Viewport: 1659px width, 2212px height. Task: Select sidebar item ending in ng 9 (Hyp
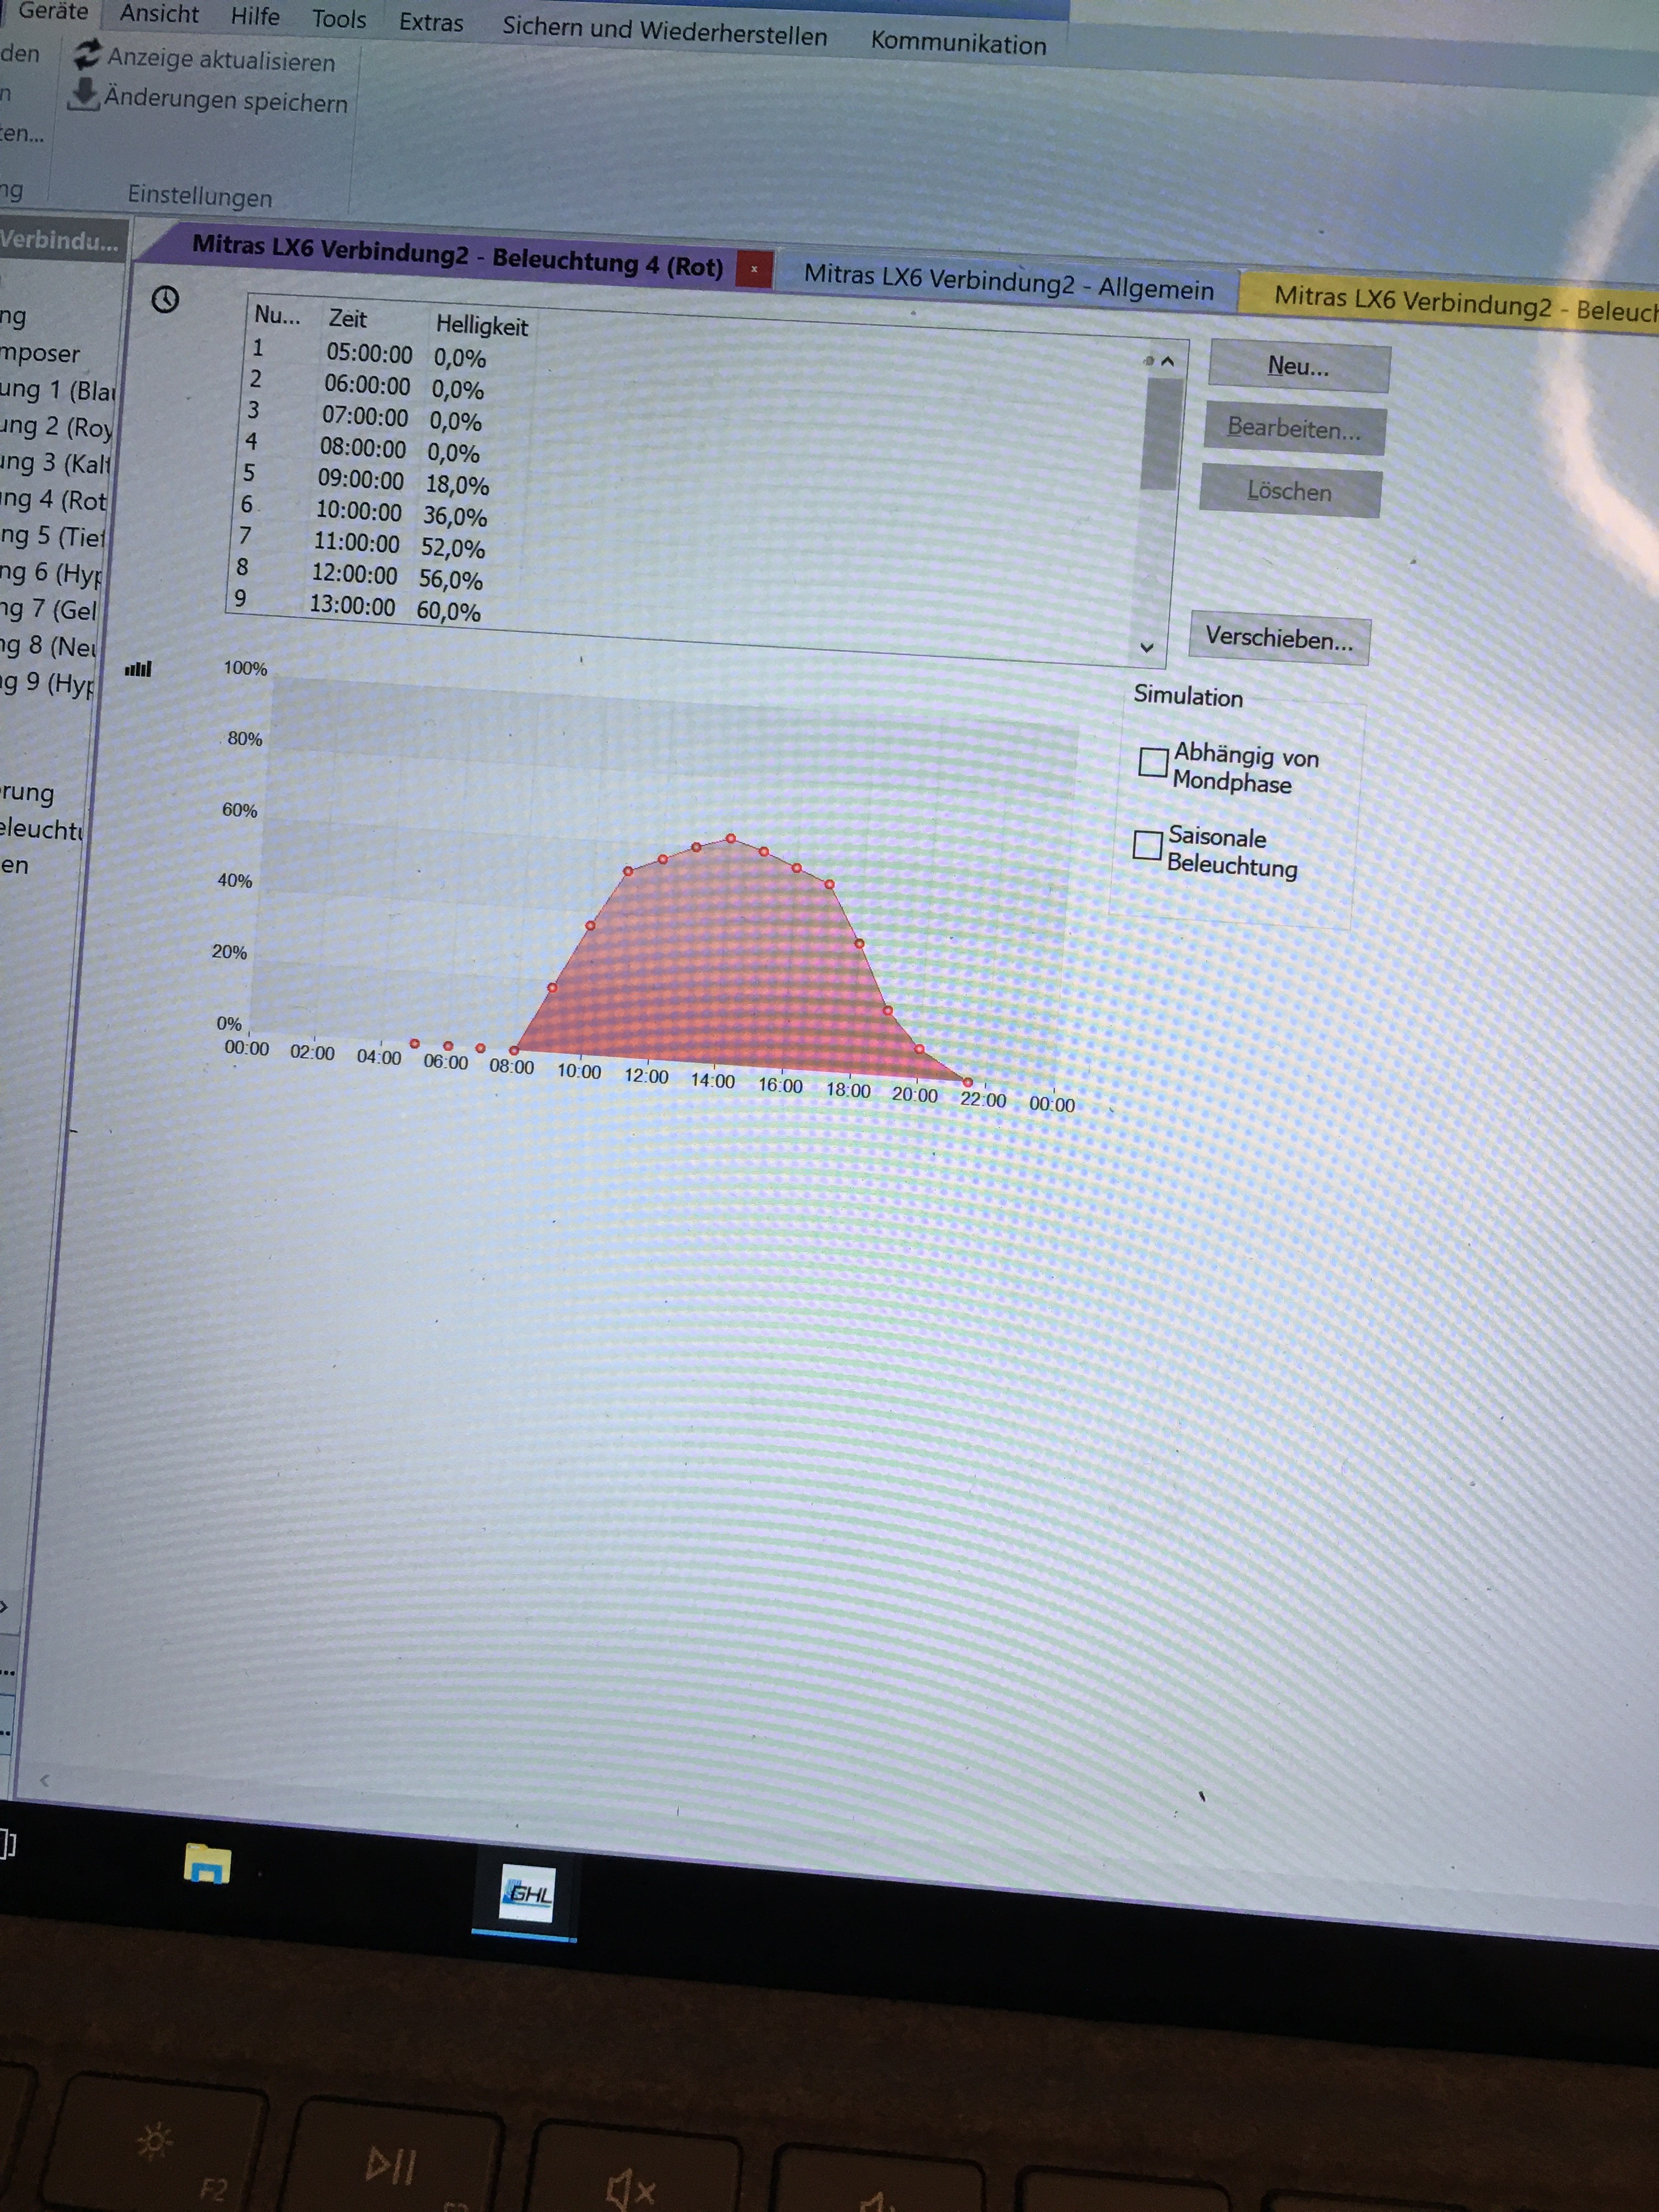47,683
